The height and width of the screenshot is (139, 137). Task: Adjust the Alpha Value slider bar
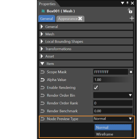pos(113,80)
